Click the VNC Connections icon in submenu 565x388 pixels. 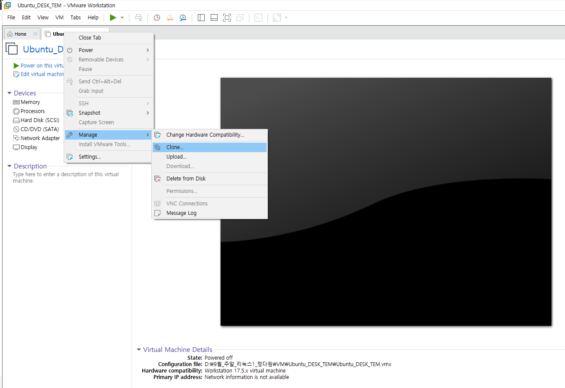[157, 204]
